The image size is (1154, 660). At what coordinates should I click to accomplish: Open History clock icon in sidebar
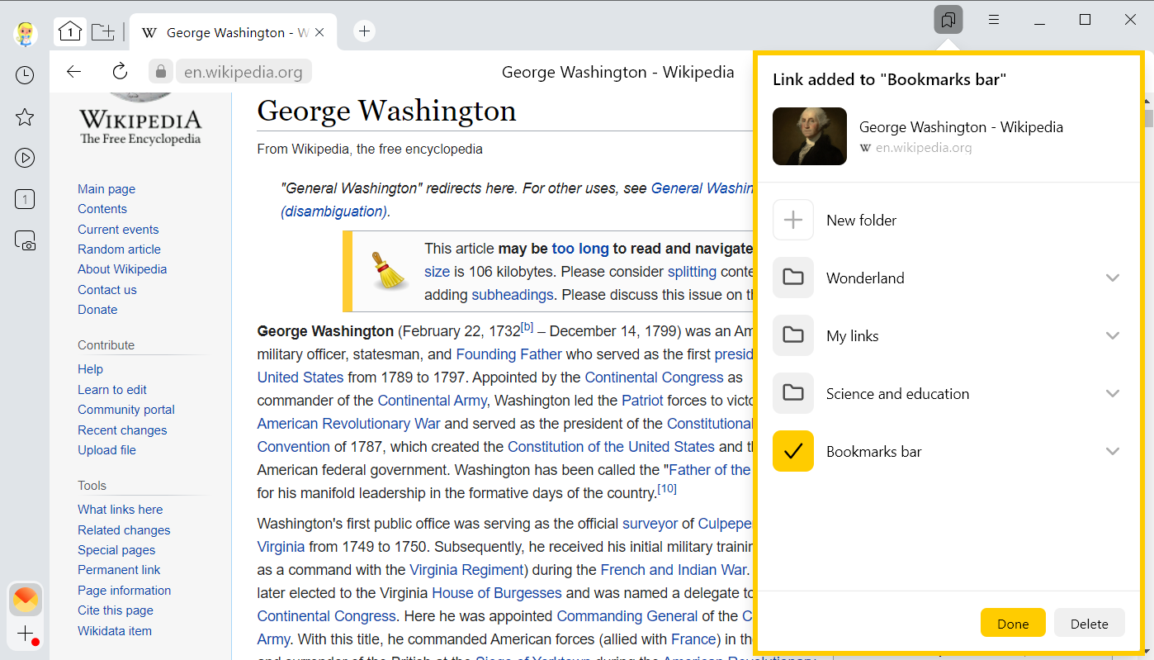click(25, 75)
